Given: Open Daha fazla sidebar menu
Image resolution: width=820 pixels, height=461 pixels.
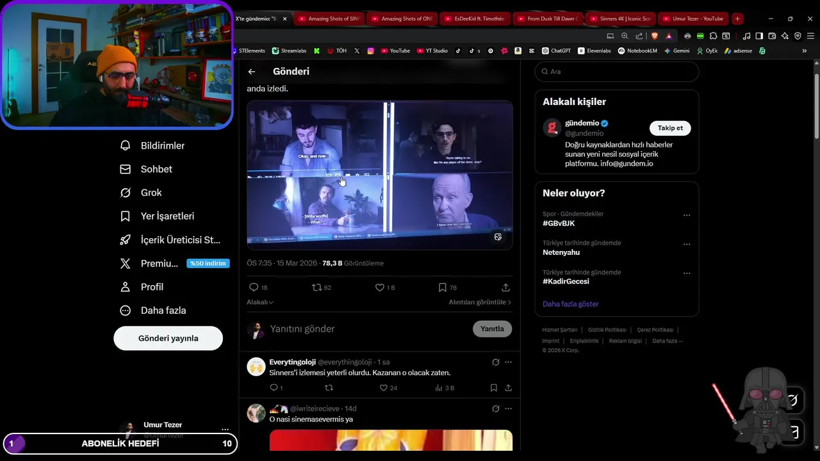Looking at the screenshot, I should pyautogui.click(x=152, y=311).
